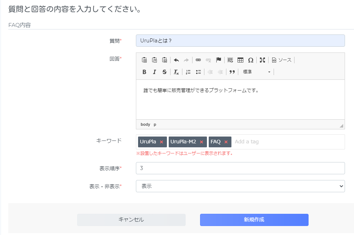Remove the UruPla-M2 keyword tag
Image resolution: width=354 pixels, height=235 pixels.
tap(202, 142)
